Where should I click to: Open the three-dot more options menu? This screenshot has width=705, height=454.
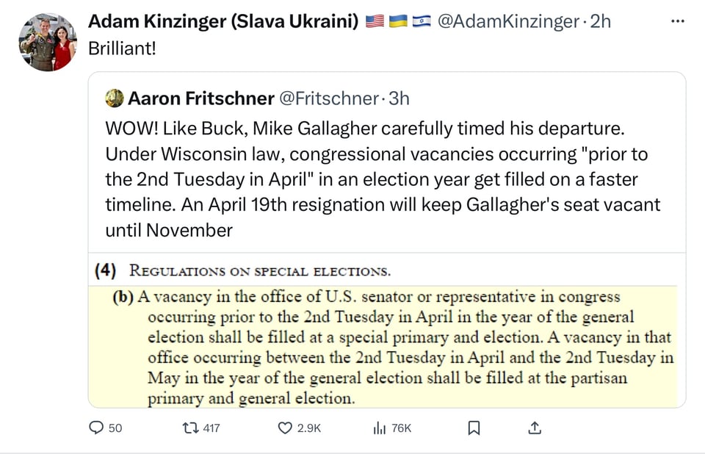coord(677,21)
